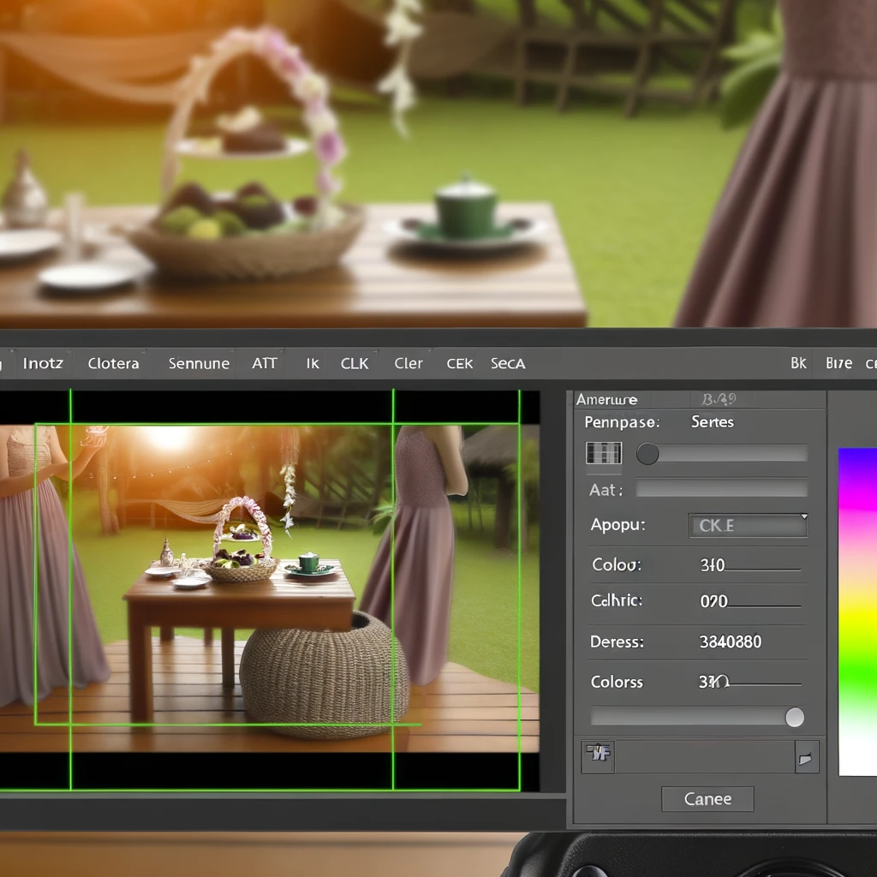Open the CLK menu
877x877 pixels.
[x=354, y=363]
